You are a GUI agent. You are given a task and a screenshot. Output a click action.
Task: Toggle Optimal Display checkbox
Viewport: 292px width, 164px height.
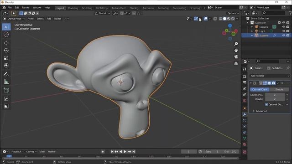266,104
